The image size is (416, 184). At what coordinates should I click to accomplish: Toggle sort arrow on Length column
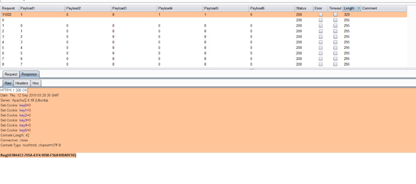358,8
